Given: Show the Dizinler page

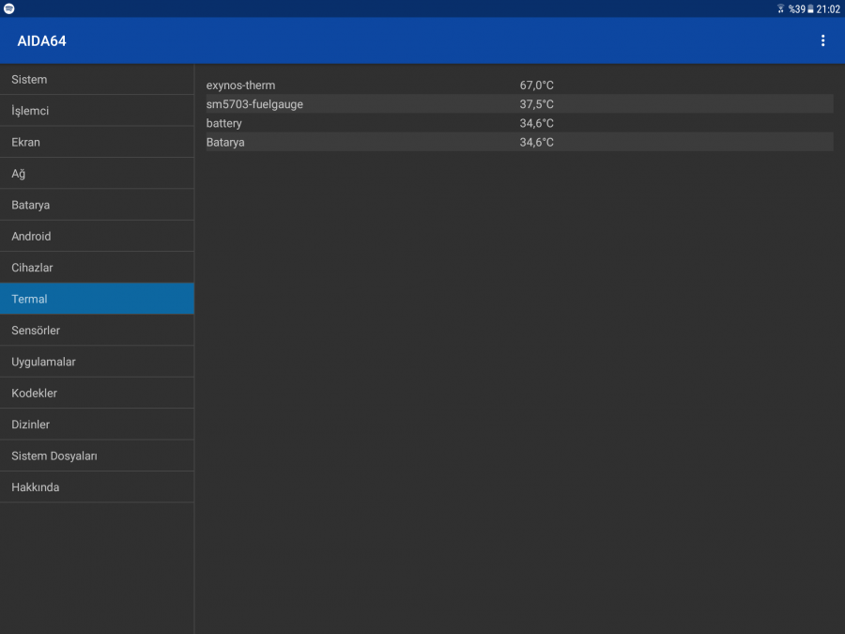Looking at the screenshot, I should (97, 424).
